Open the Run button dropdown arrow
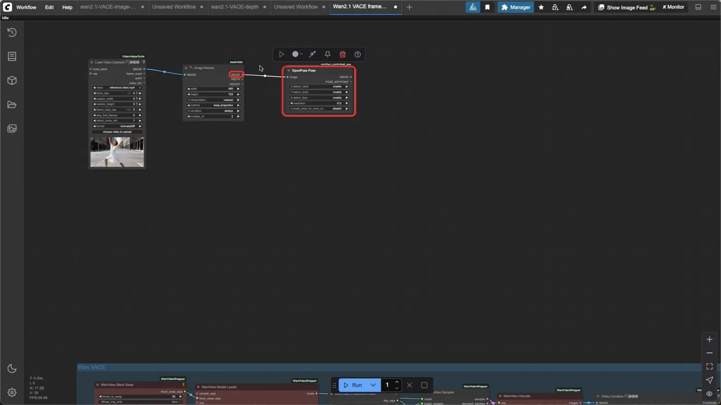The image size is (721, 405). pyautogui.click(x=373, y=385)
